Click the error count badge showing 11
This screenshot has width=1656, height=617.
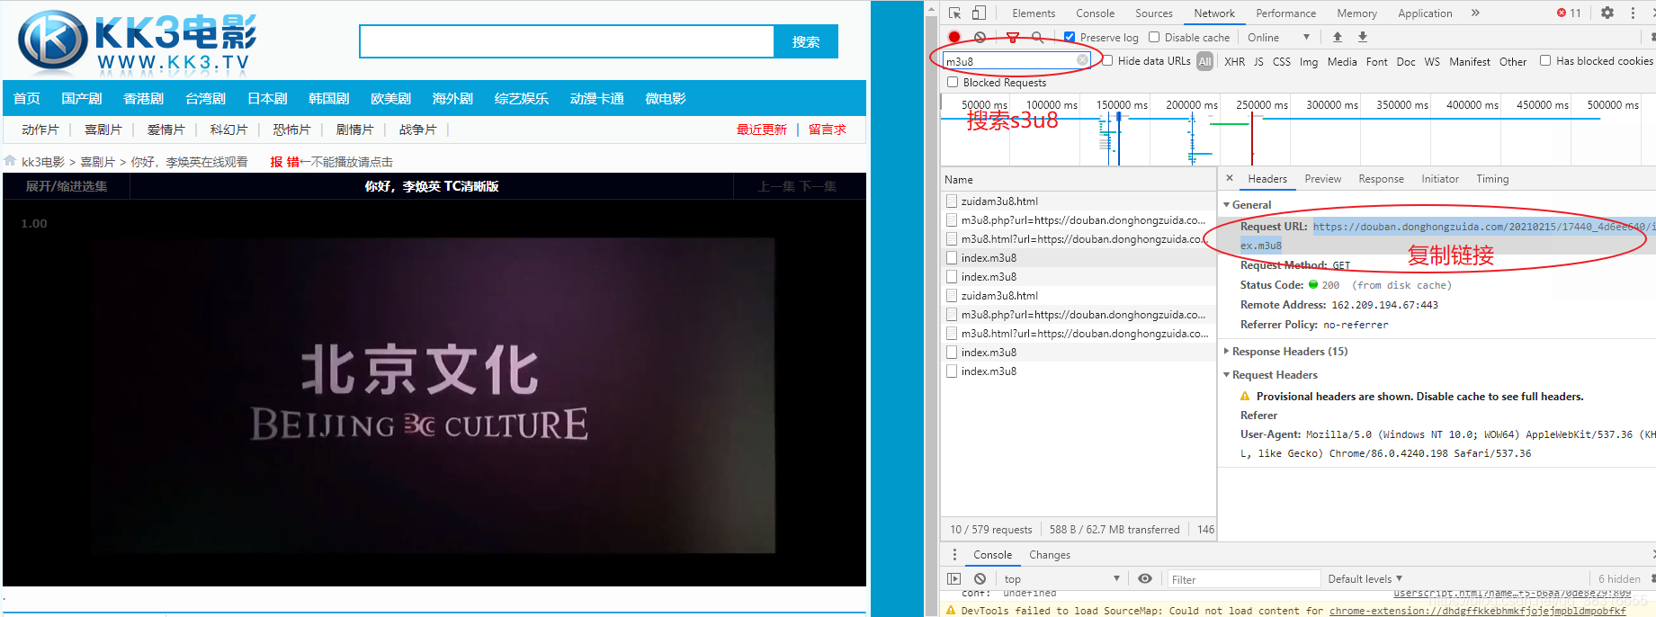(x=1569, y=13)
